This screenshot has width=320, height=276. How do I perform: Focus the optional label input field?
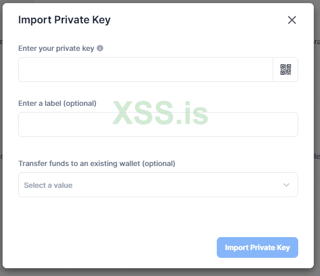(158, 125)
